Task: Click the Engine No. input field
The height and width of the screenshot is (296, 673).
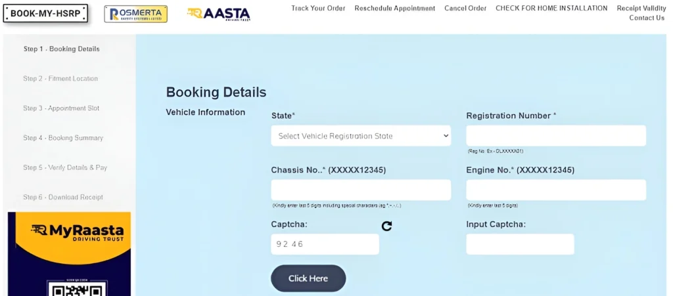Action: click(x=555, y=190)
